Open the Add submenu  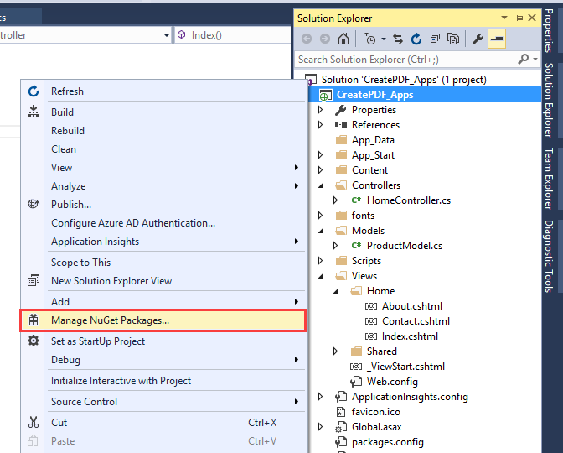[x=60, y=301]
